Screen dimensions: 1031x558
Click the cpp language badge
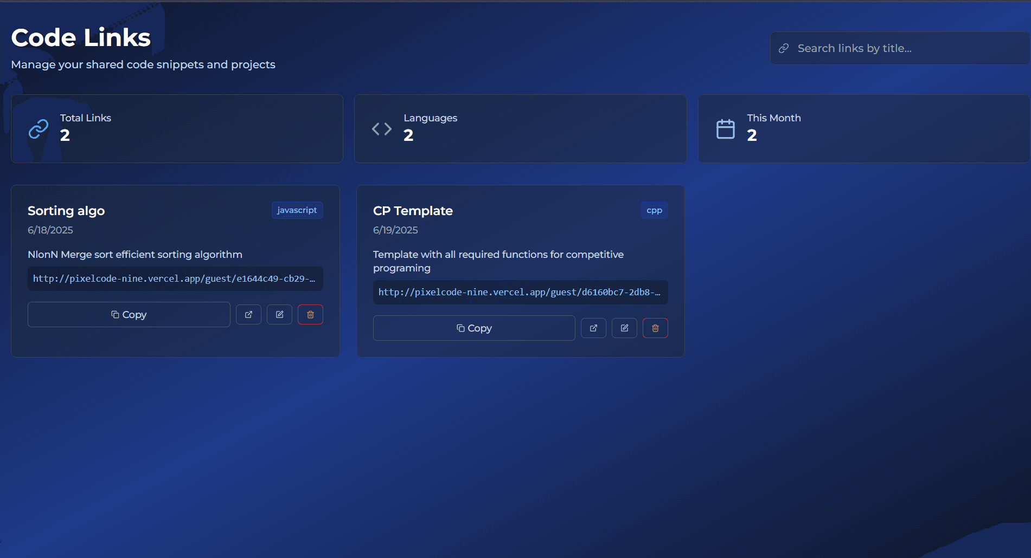click(654, 210)
